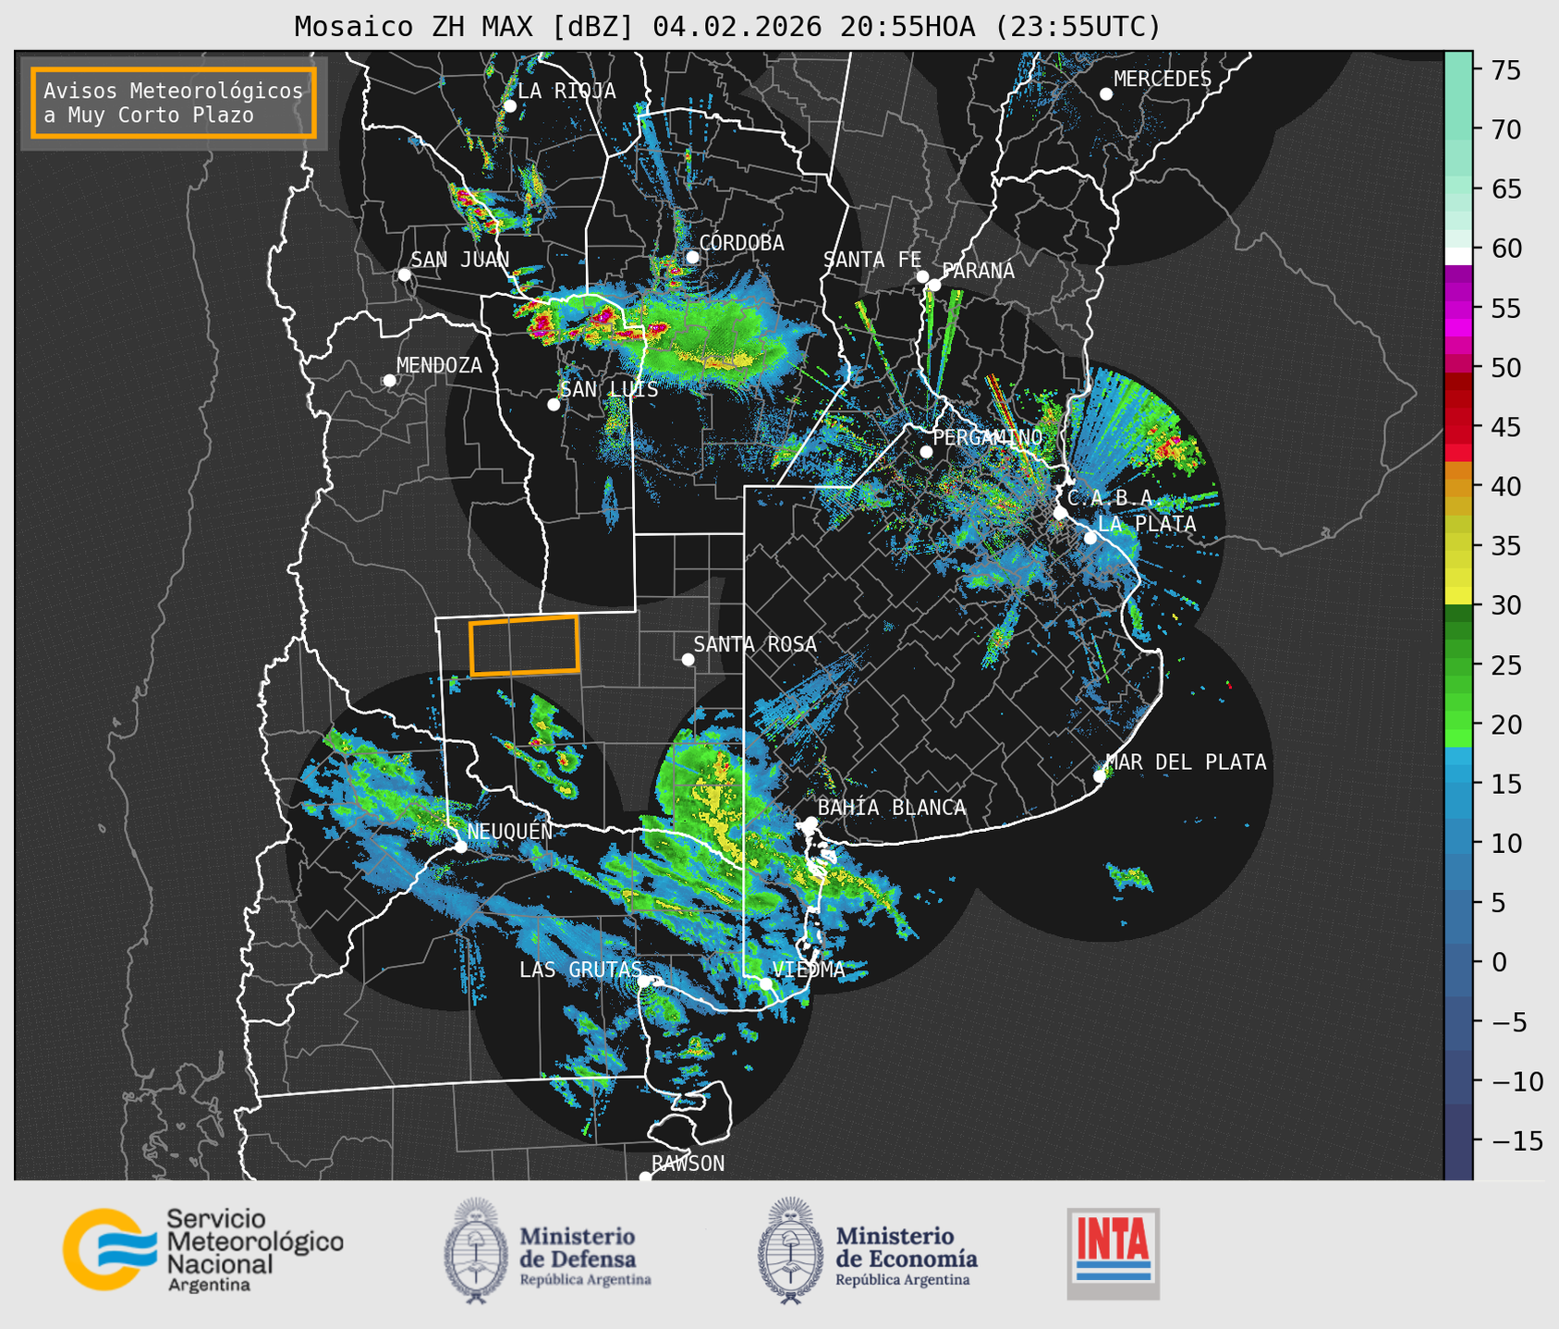Click the LAS GRUTAS city marker
This screenshot has width=1559, height=1329.
click(x=644, y=982)
